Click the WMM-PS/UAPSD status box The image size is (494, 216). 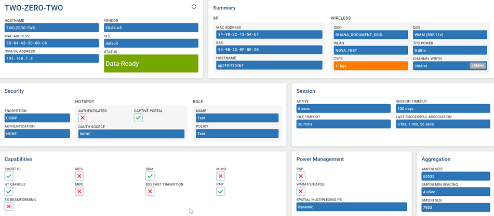(301, 192)
